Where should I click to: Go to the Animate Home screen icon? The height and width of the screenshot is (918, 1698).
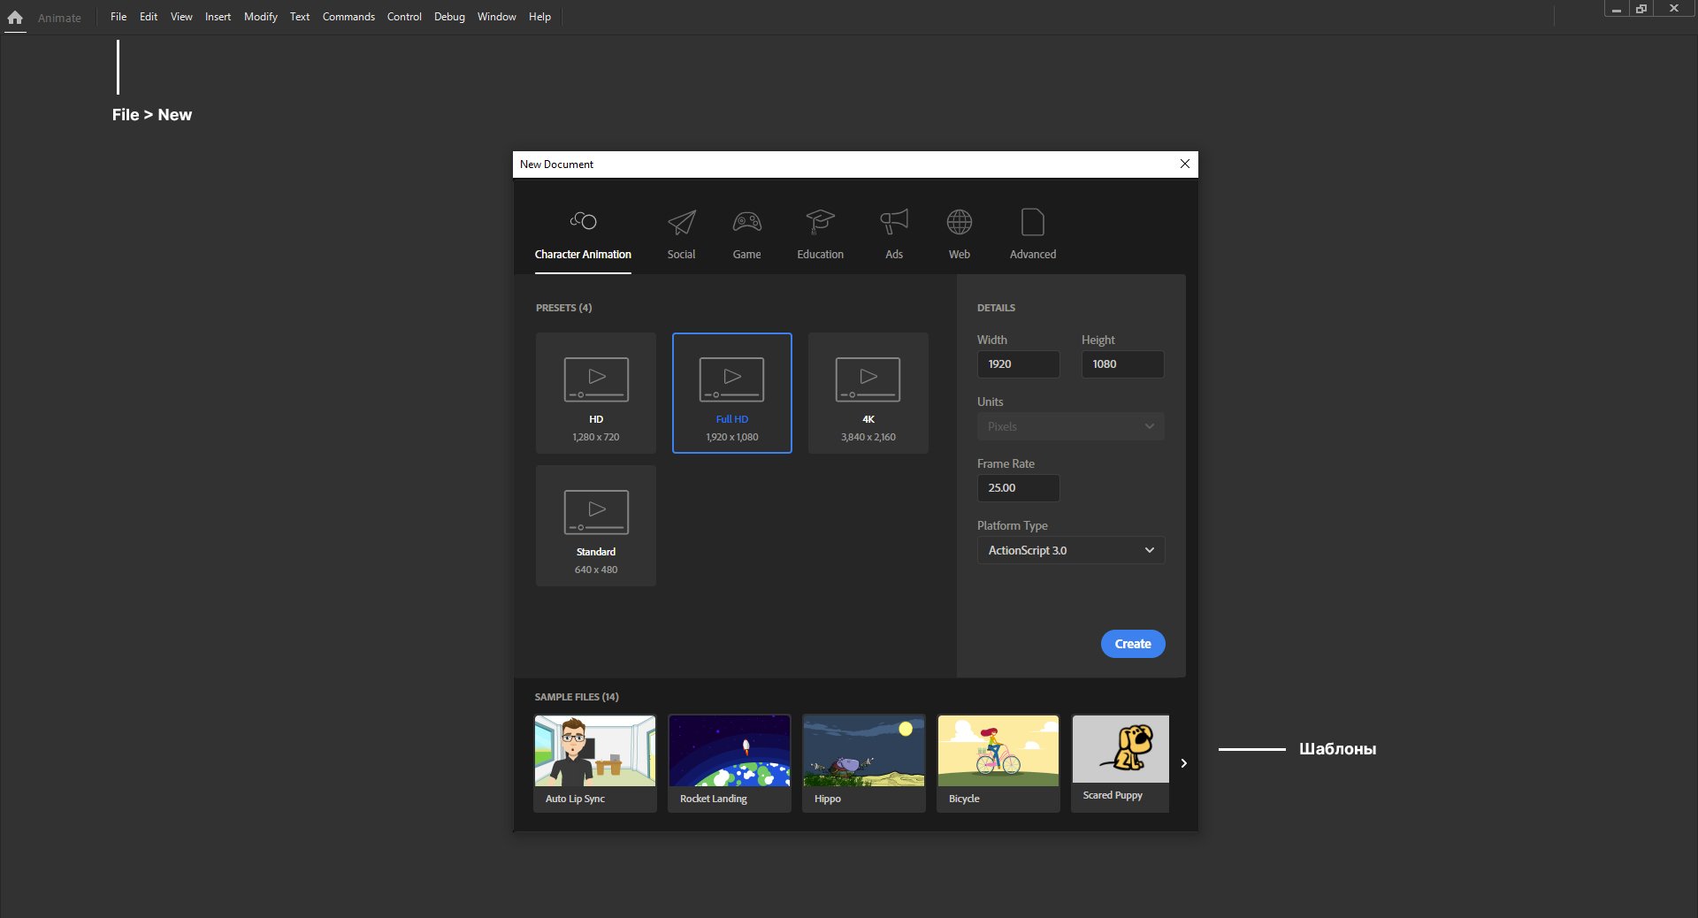coord(15,17)
